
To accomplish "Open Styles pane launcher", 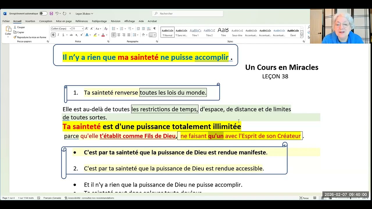I will click(x=304, y=42).
